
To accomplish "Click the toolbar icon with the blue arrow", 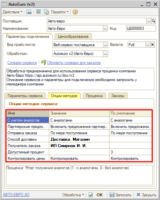I will (x=29, y=12).
